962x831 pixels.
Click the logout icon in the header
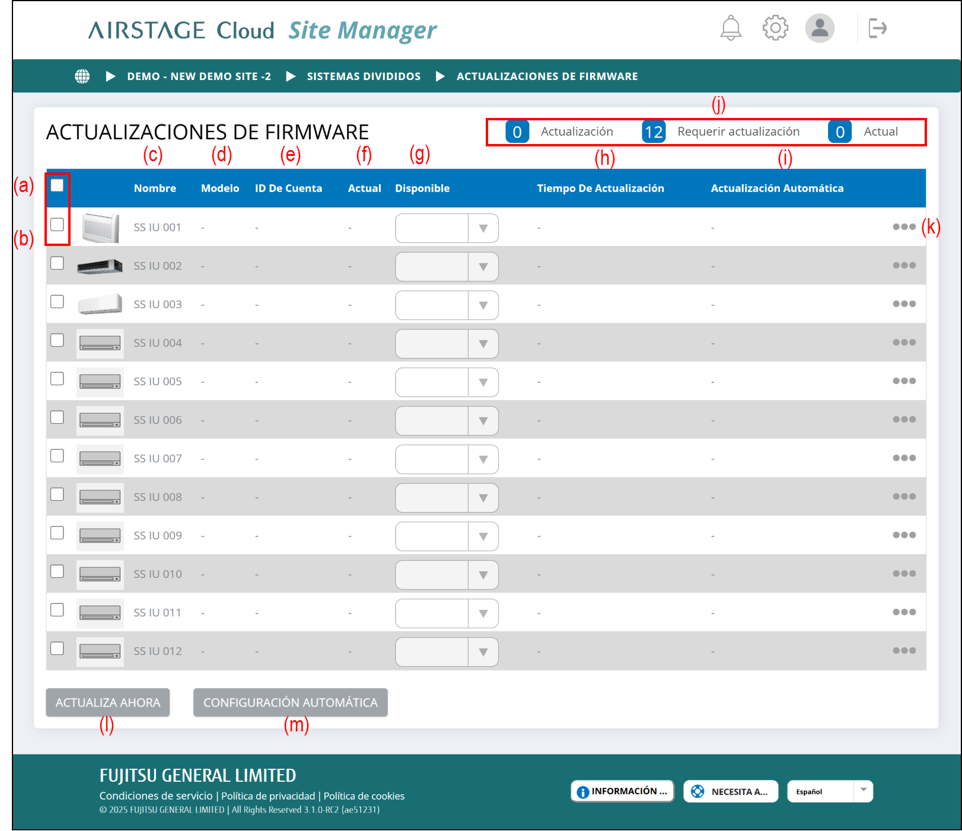pyautogui.click(x=877, y=28)
